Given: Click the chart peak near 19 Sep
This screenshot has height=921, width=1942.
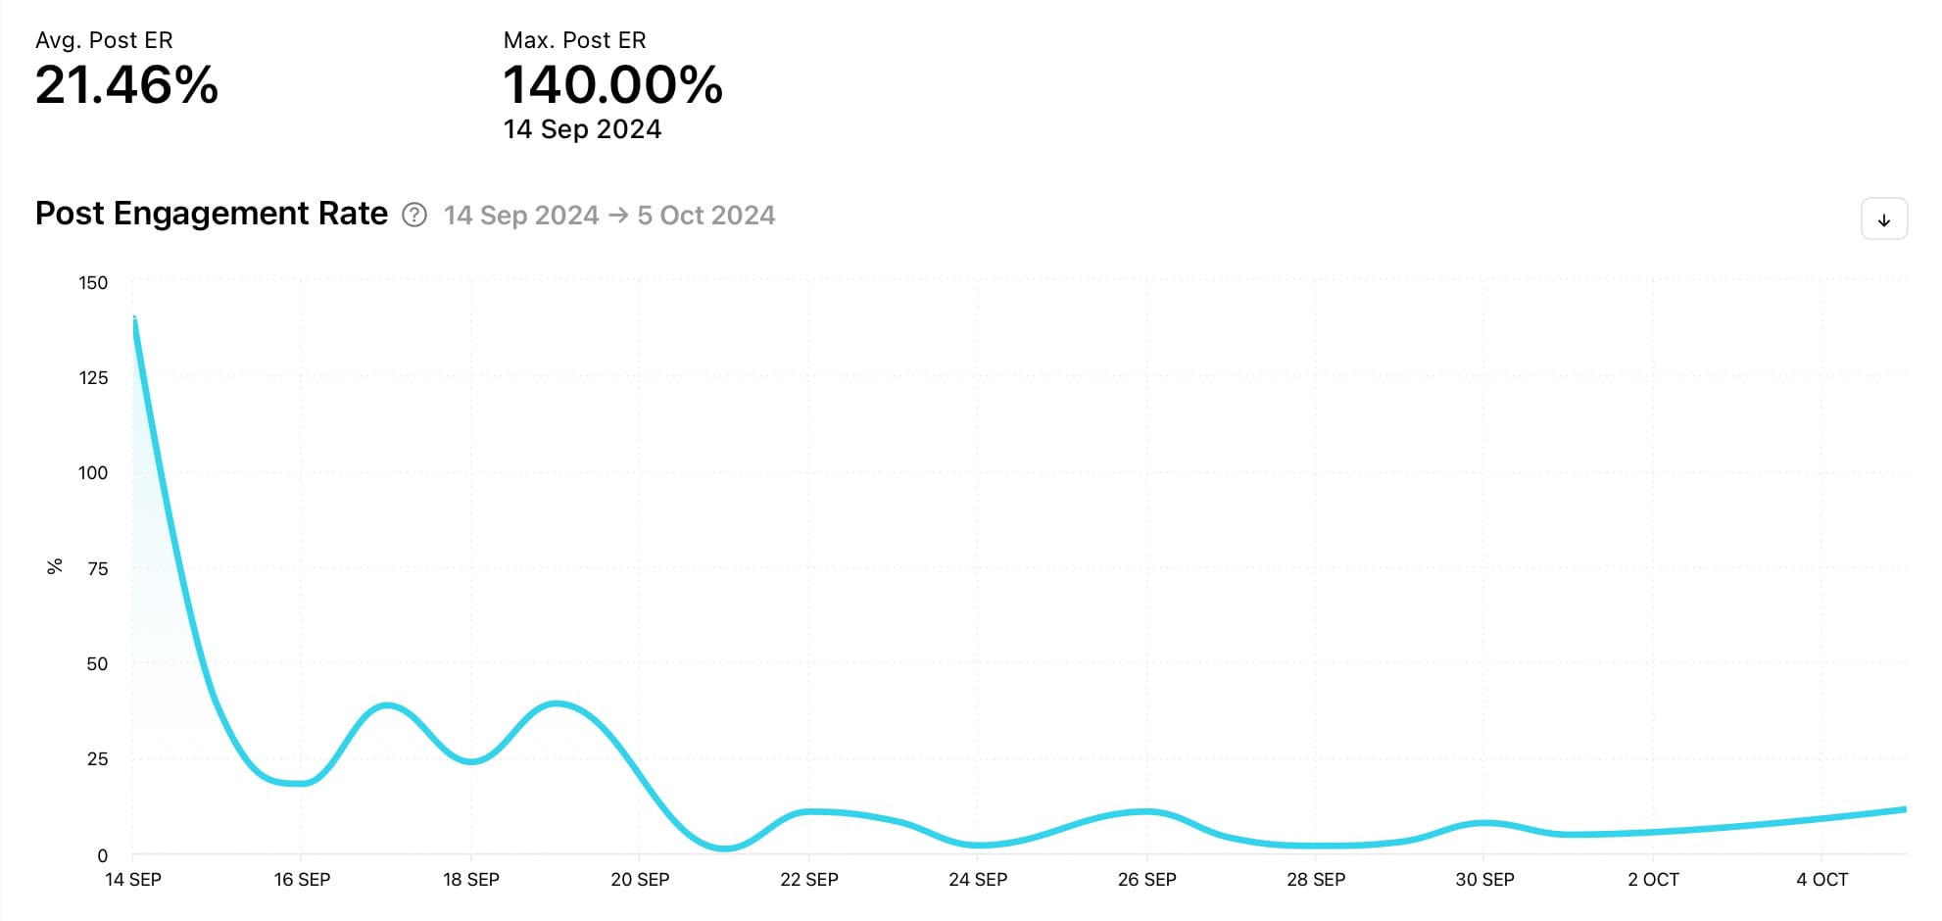Looking at the screenshot, I should (556, 703).
